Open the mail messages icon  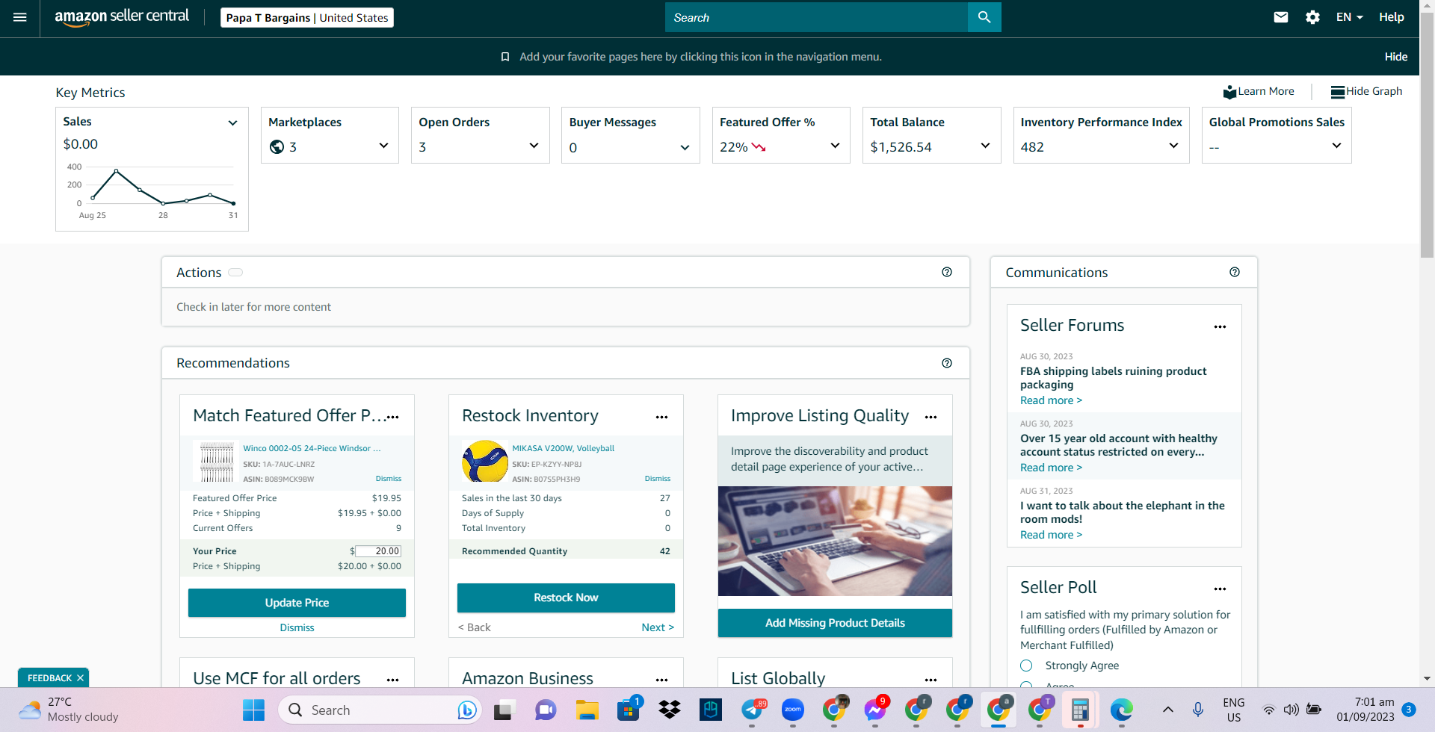(x=1281, y=17)
